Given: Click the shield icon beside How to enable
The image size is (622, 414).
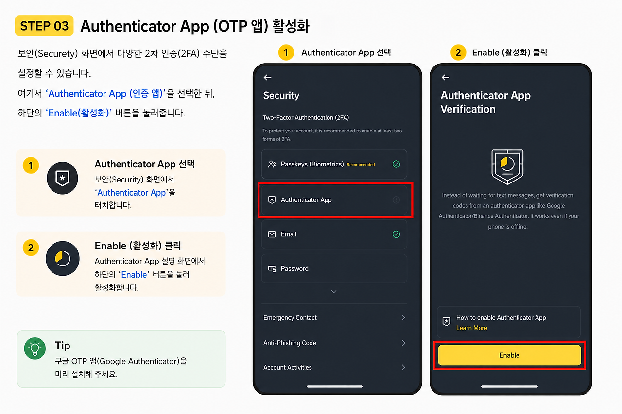Looking at the screenshot, I should [446, 322].
